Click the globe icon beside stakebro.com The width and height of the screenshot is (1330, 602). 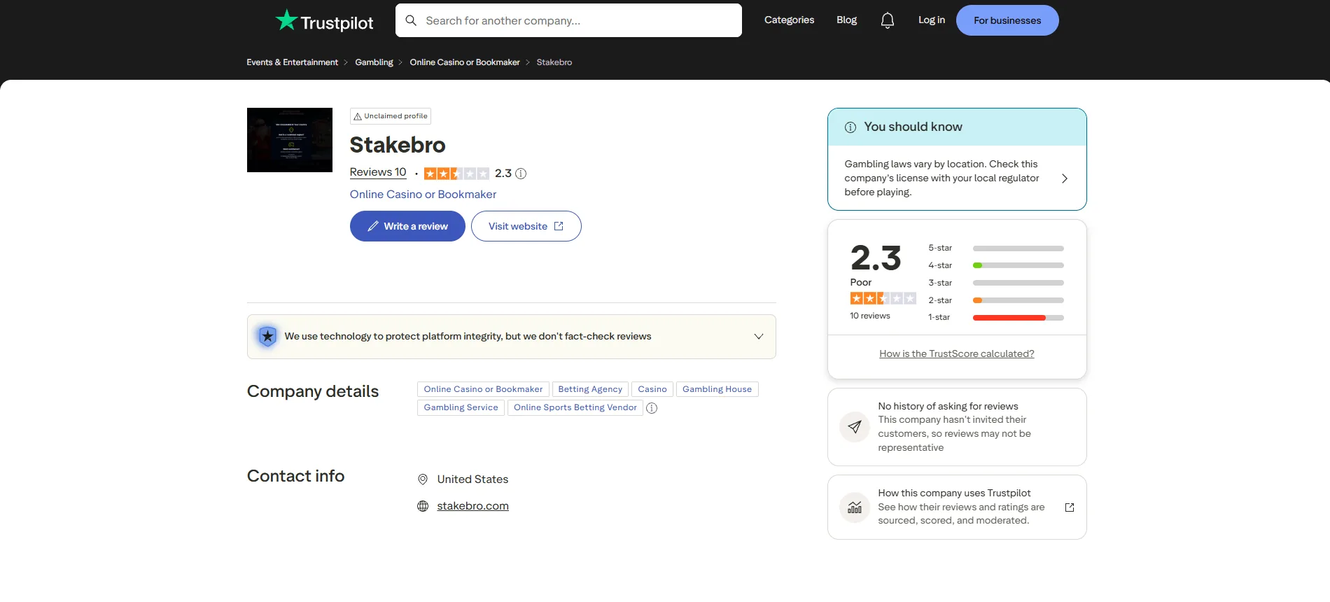pos(423,506)
